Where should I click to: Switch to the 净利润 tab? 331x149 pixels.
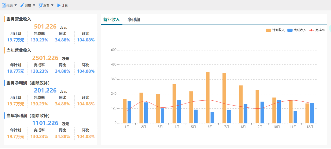point(134,20)
